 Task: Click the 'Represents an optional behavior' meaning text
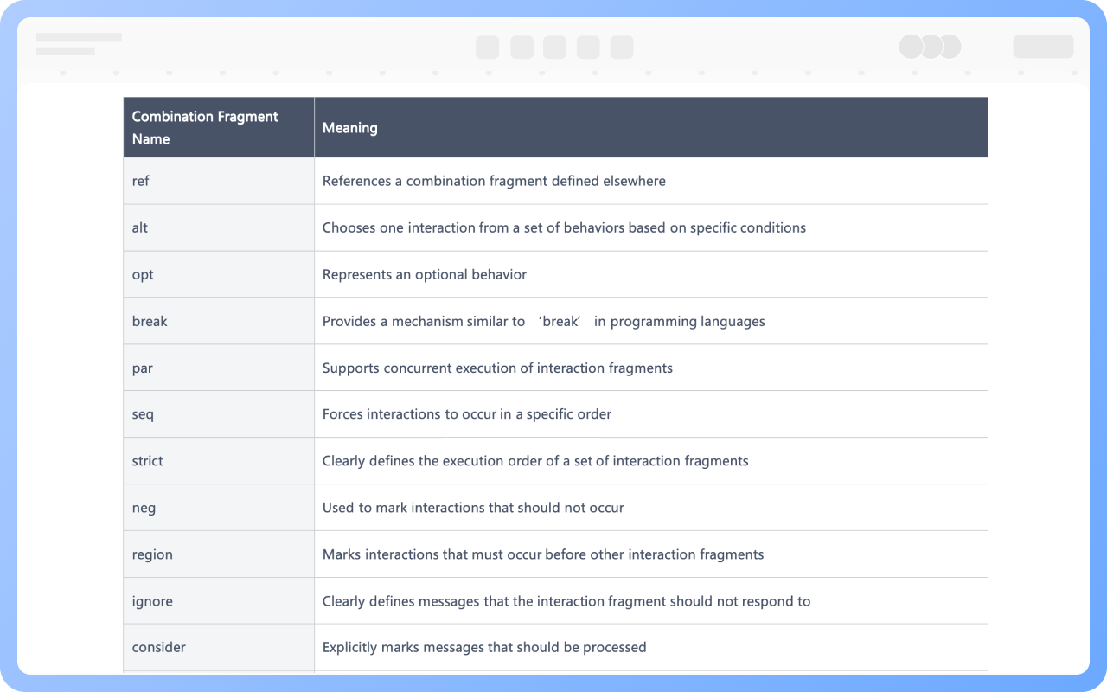425,274
